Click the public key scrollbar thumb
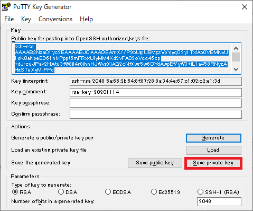The image size is (253, 211). 236,57
